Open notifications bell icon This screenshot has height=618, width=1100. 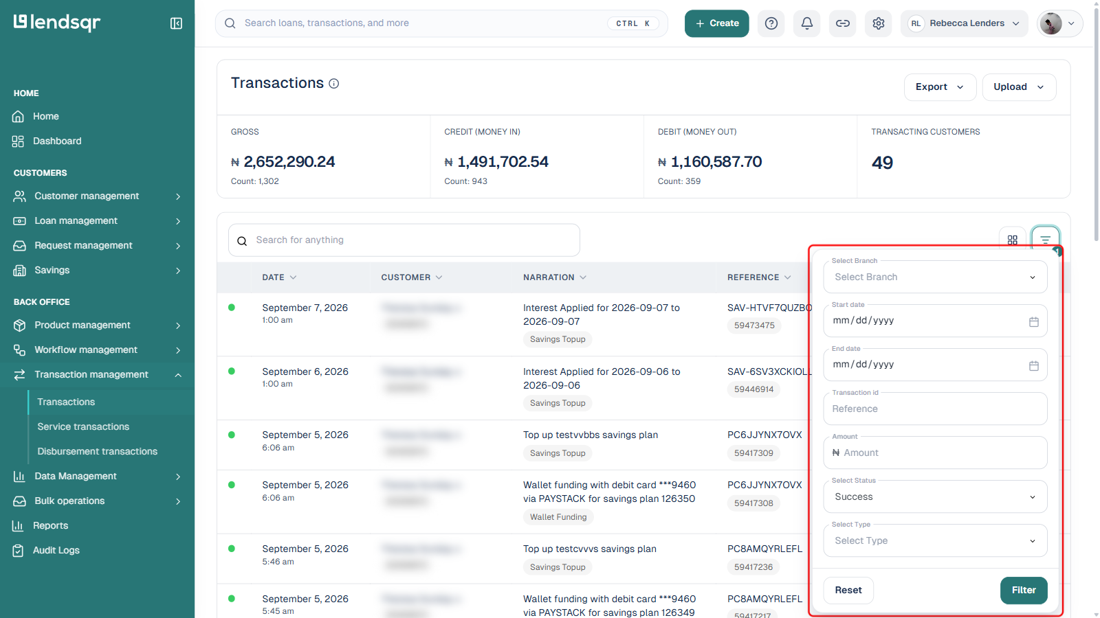tap(807, 23)
